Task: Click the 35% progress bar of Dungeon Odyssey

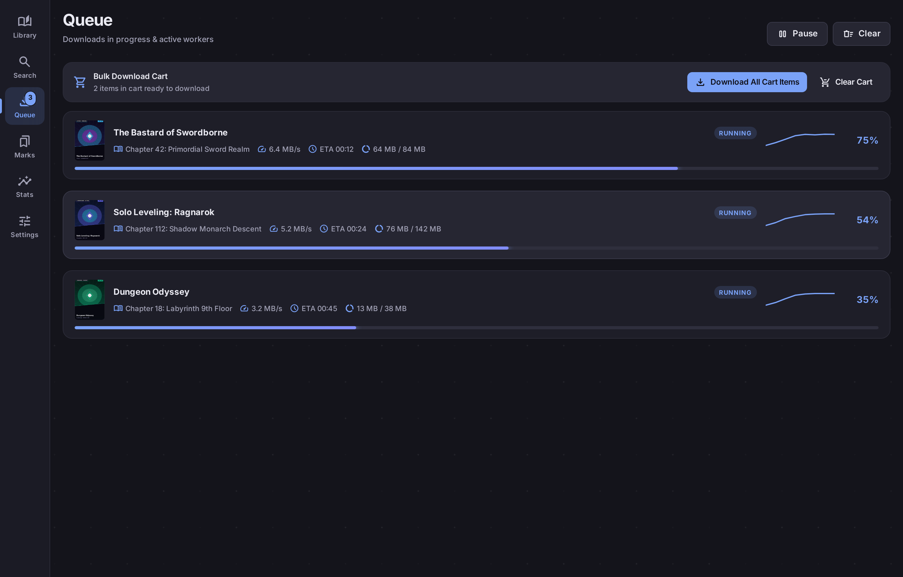Action: pyautogui.click(x=476, y=328)
